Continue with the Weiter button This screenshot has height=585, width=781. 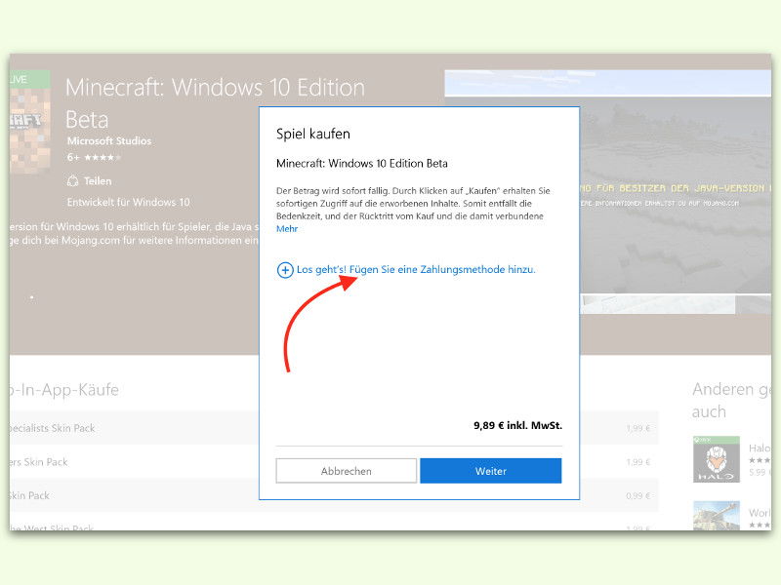[491, 471]
